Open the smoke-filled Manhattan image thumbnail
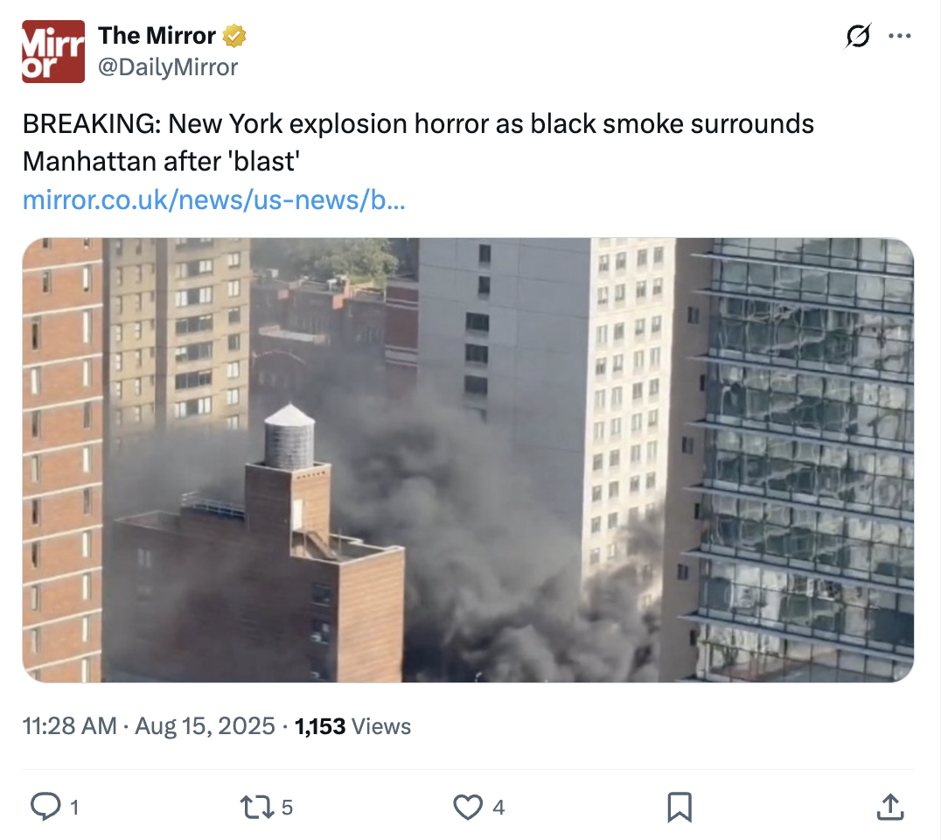The image size is (941, 840). (468, 460)
